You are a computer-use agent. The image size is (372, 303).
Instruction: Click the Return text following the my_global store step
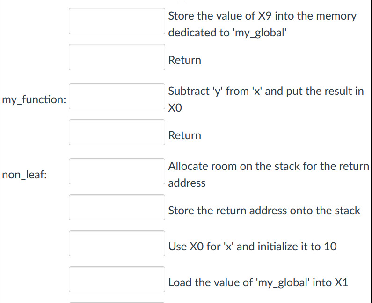click(184, 60)
